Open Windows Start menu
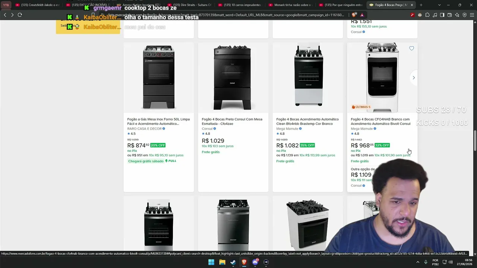 211,262
